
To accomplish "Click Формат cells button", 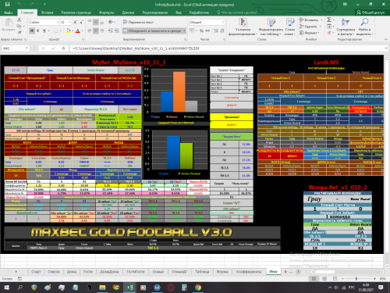I will (310, 33).
